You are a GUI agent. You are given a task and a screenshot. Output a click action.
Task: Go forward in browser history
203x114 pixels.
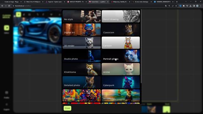tap(6, 6)
